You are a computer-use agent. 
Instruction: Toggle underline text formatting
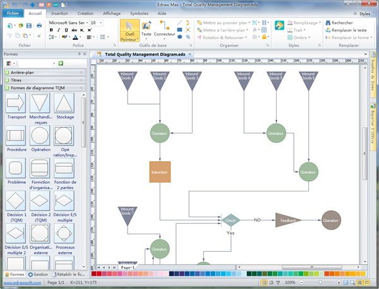click(66, 30)
